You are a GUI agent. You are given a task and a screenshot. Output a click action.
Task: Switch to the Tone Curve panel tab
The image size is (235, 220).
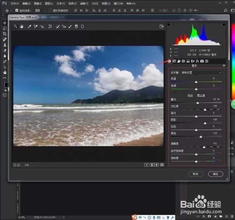click(x=174, y=61)
